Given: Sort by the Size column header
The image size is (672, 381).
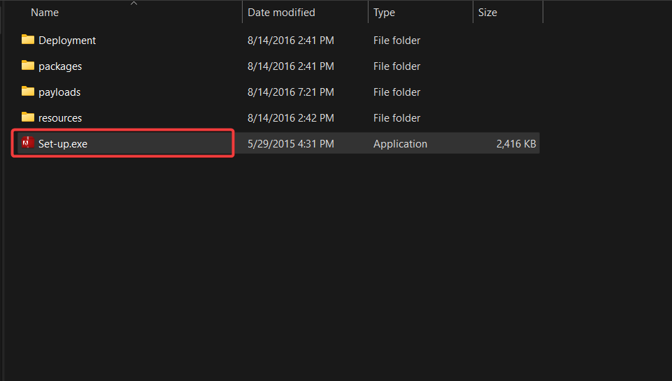Looking at the screenshot, I should tap(487, 13).
